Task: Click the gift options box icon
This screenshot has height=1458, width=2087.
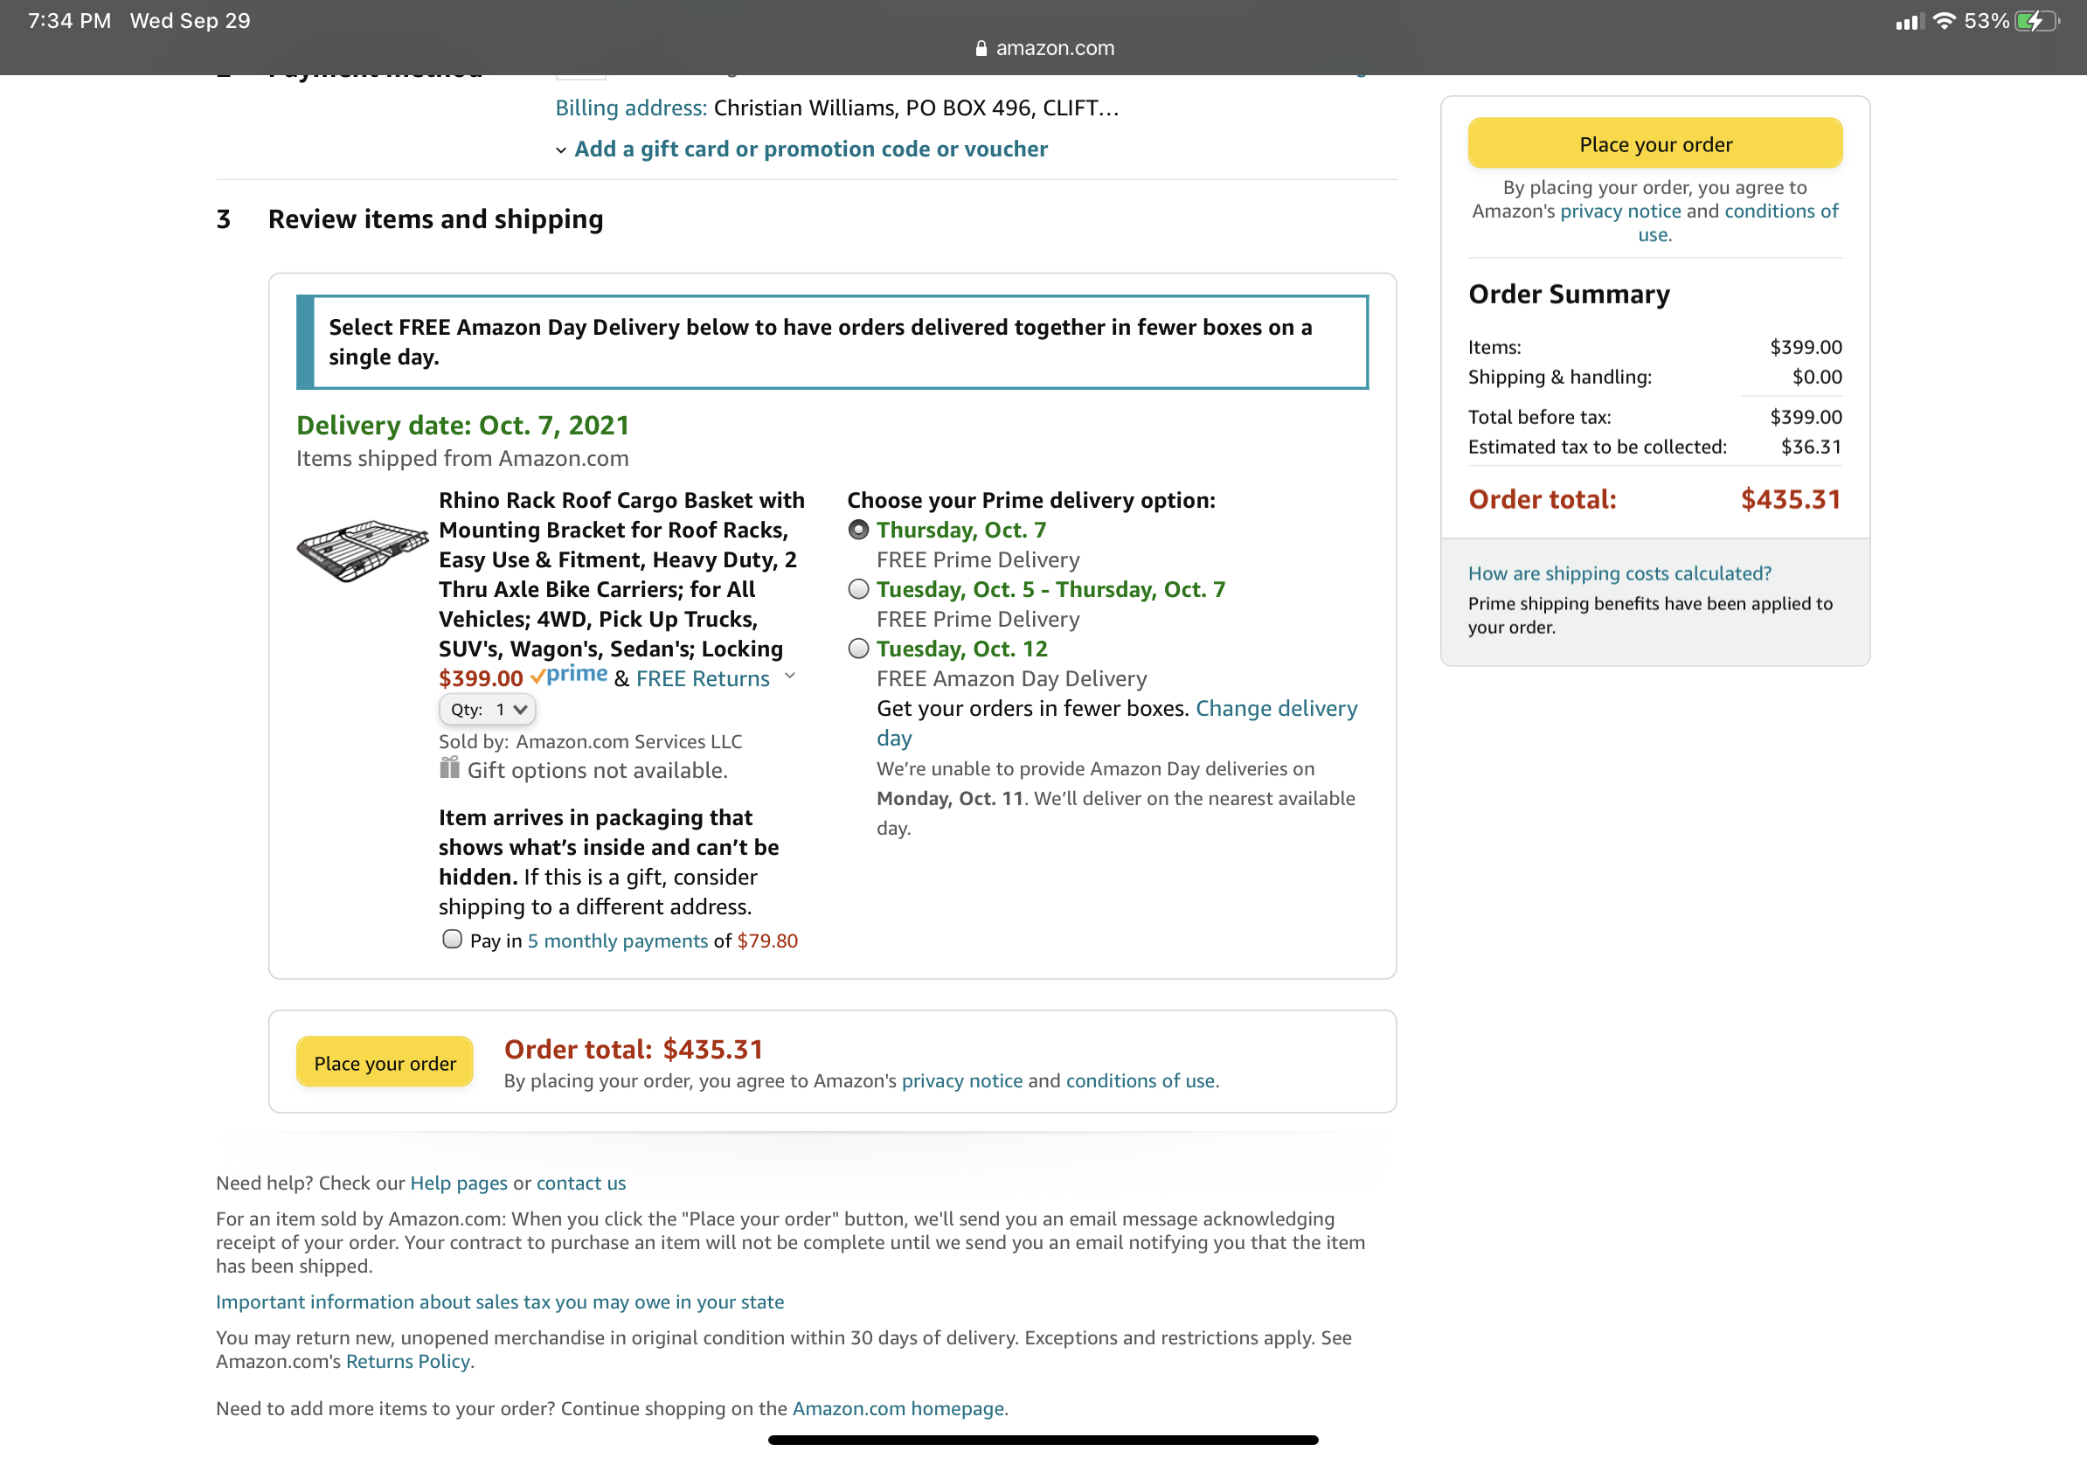Action: 449,768
